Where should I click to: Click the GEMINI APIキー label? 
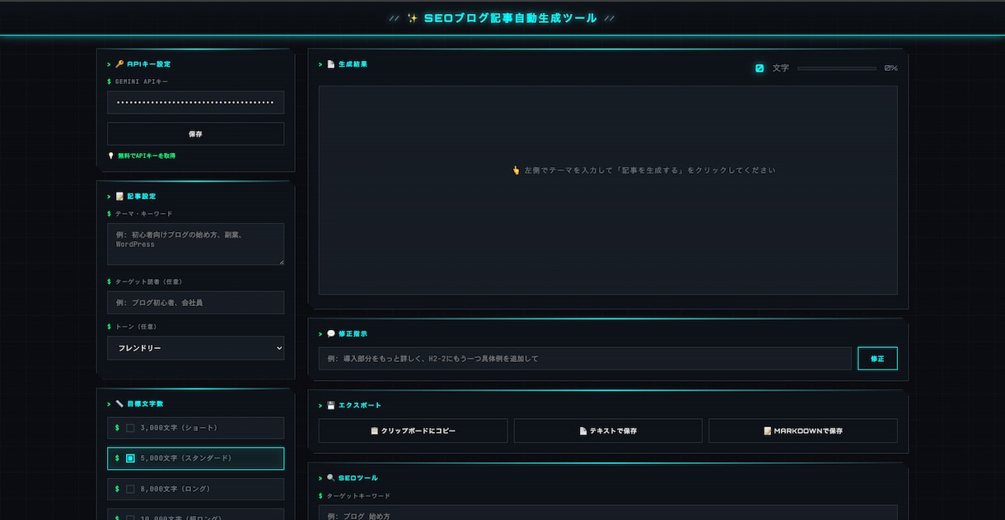tap(142, 81)
